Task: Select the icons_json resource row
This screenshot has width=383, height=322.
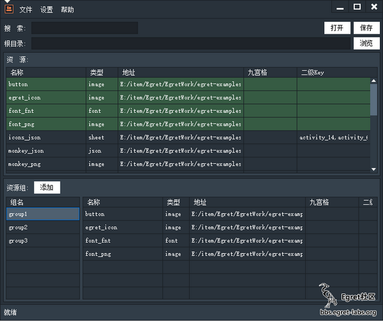Action: 188,137
